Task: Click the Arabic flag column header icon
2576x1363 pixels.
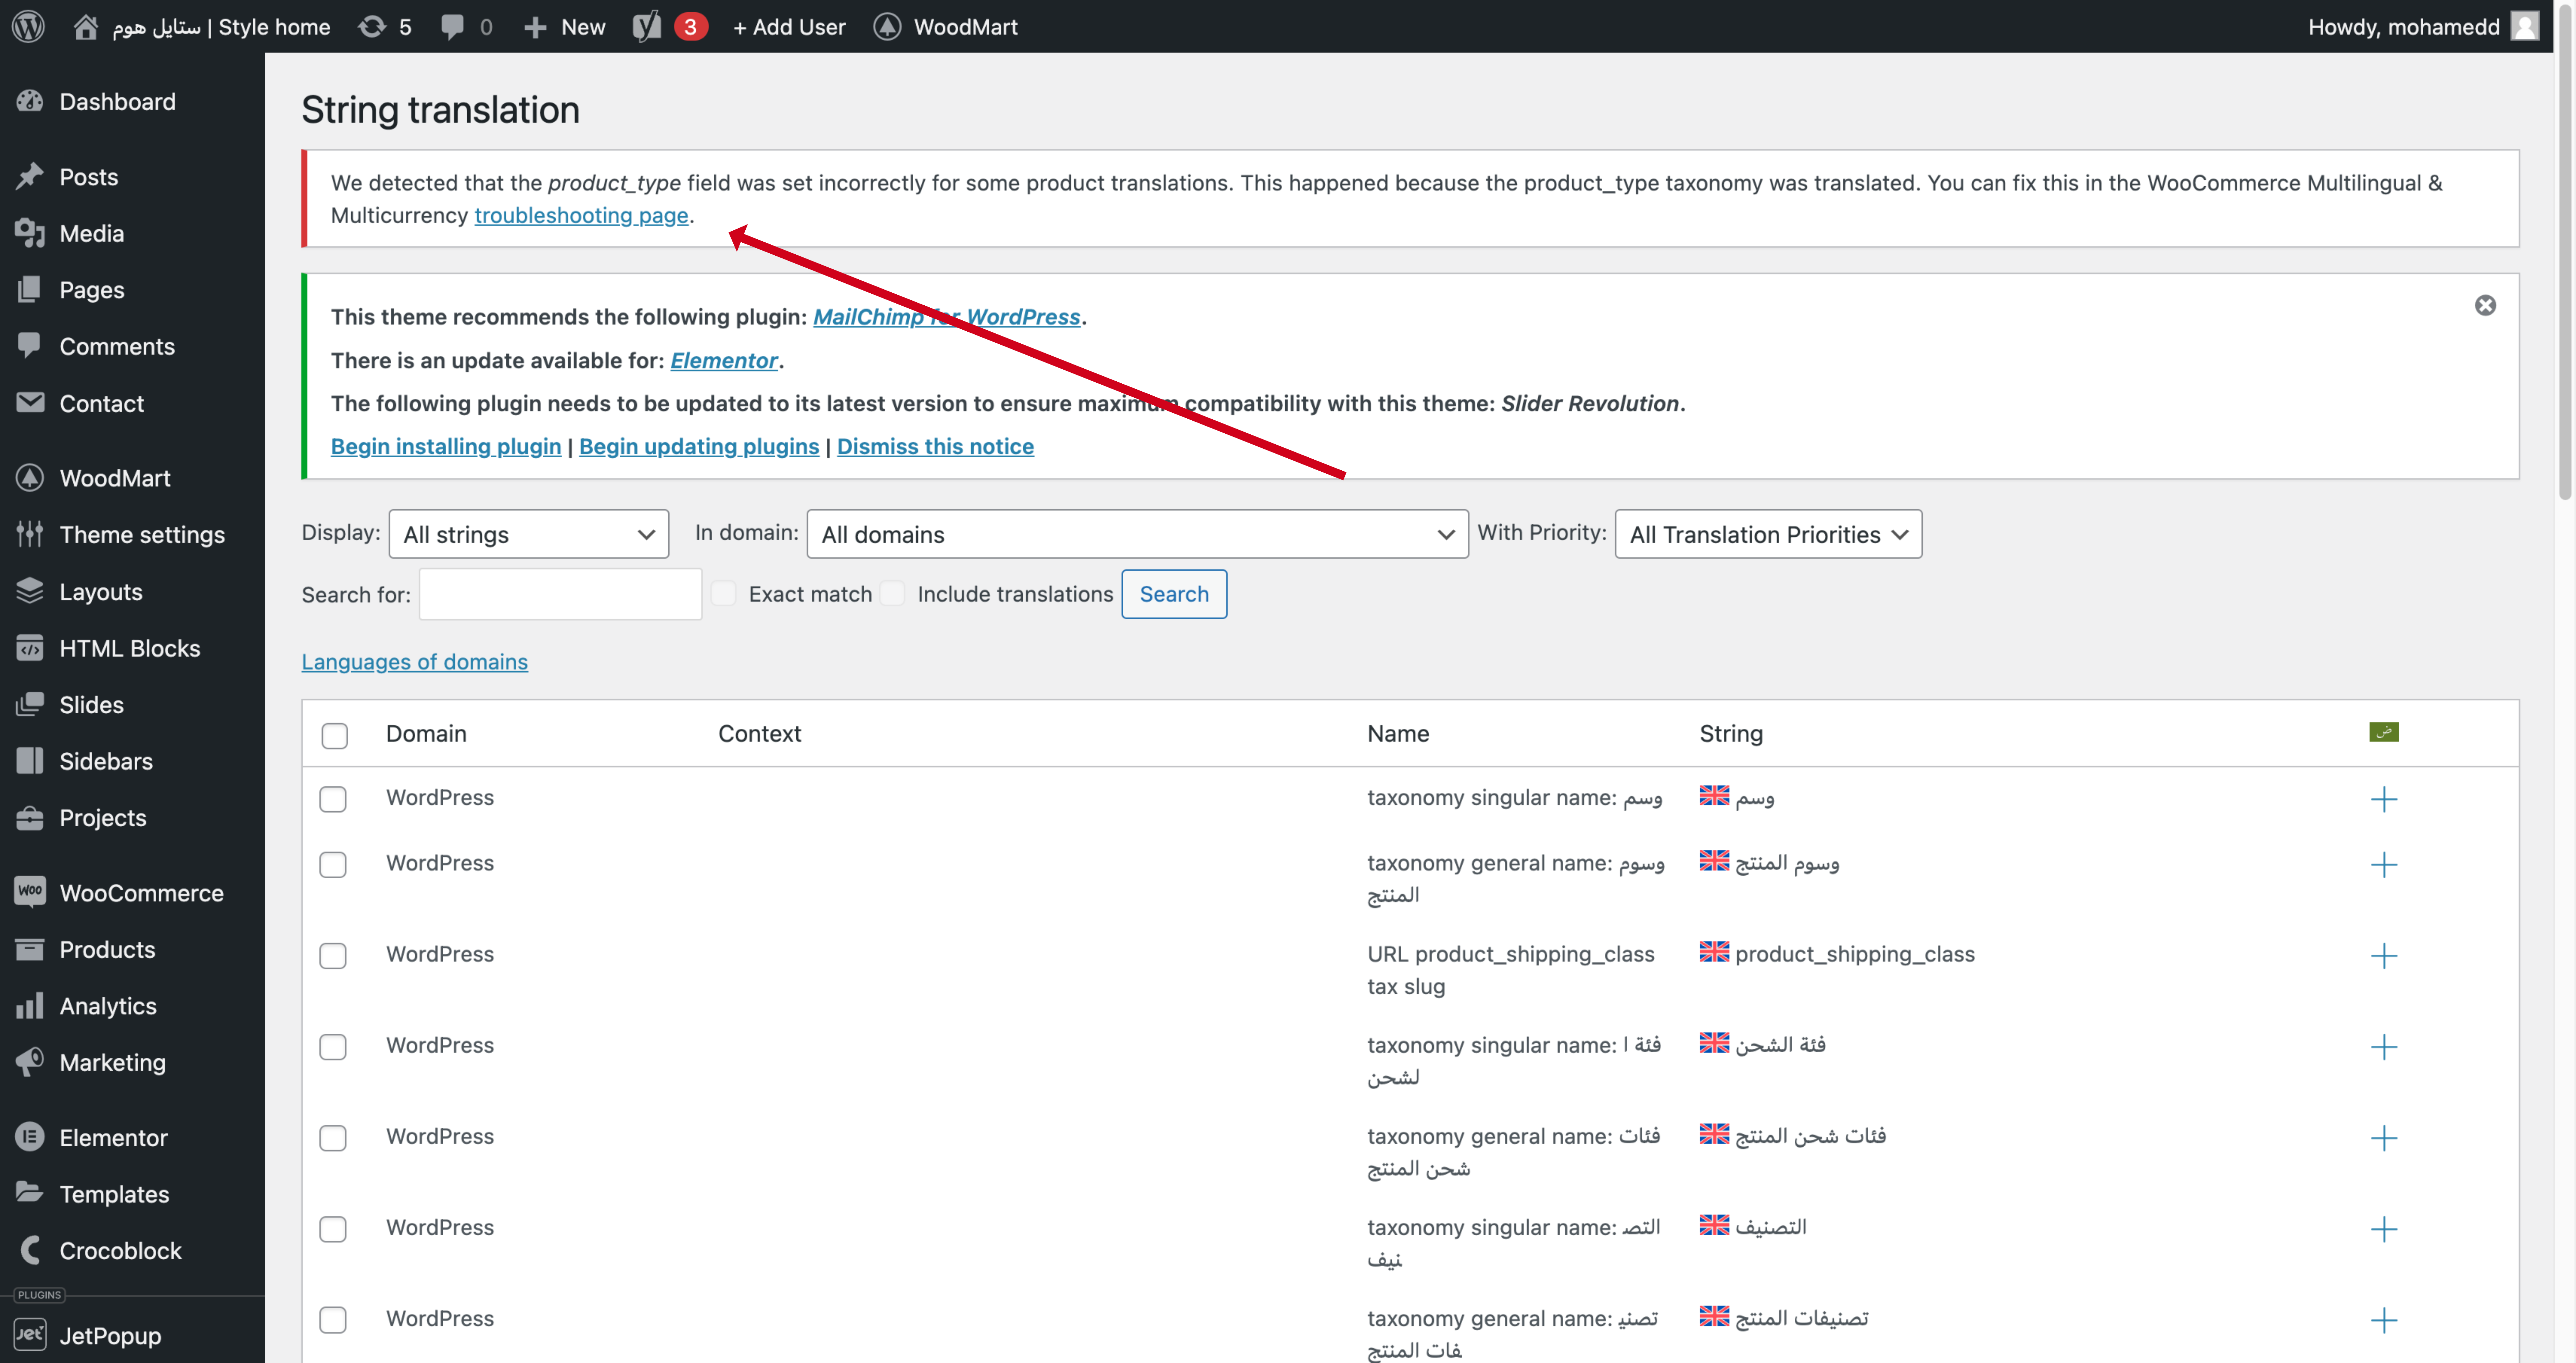Action: [2384, 732]
